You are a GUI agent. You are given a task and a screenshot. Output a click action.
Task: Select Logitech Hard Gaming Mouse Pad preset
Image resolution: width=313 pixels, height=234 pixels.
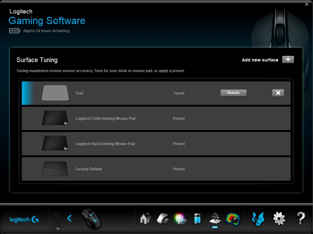pyautogui.click(x=133, y=144)
